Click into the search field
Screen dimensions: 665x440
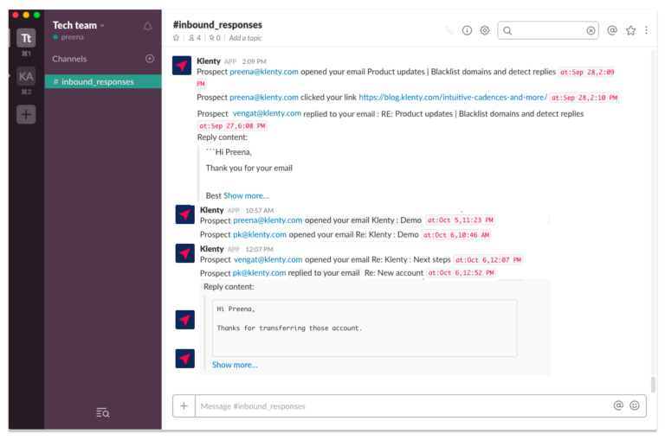tap(548, 30)
